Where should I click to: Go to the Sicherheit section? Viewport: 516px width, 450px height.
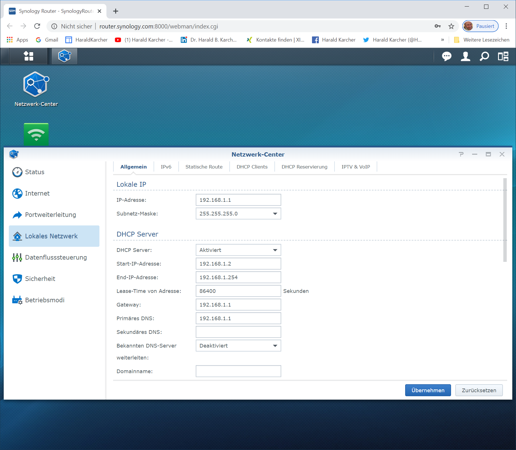click(x=40, y=279)
